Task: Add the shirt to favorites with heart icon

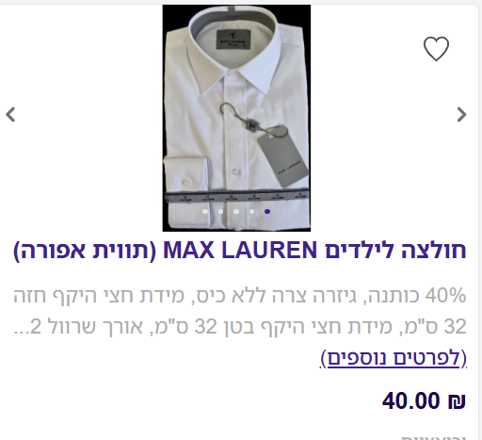Action: tap(436, 49)
